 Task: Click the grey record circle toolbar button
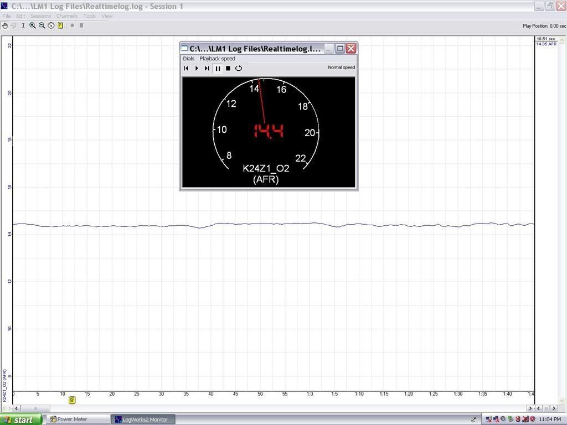[73, 25]
